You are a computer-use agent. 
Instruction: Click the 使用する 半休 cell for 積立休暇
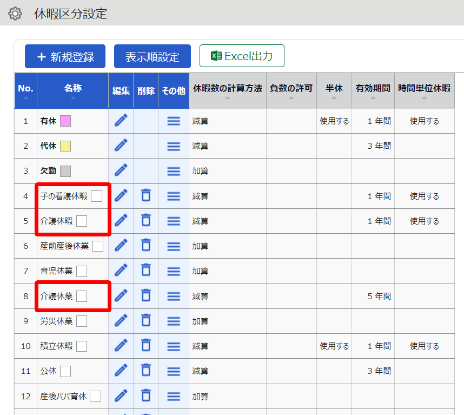pyautogui.click(x=334, y=346)
